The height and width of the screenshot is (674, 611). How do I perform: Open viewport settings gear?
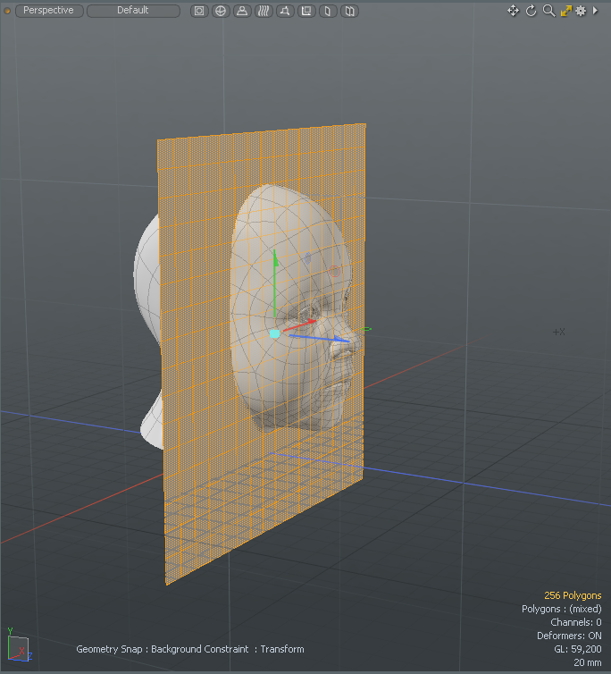(581, 11)
